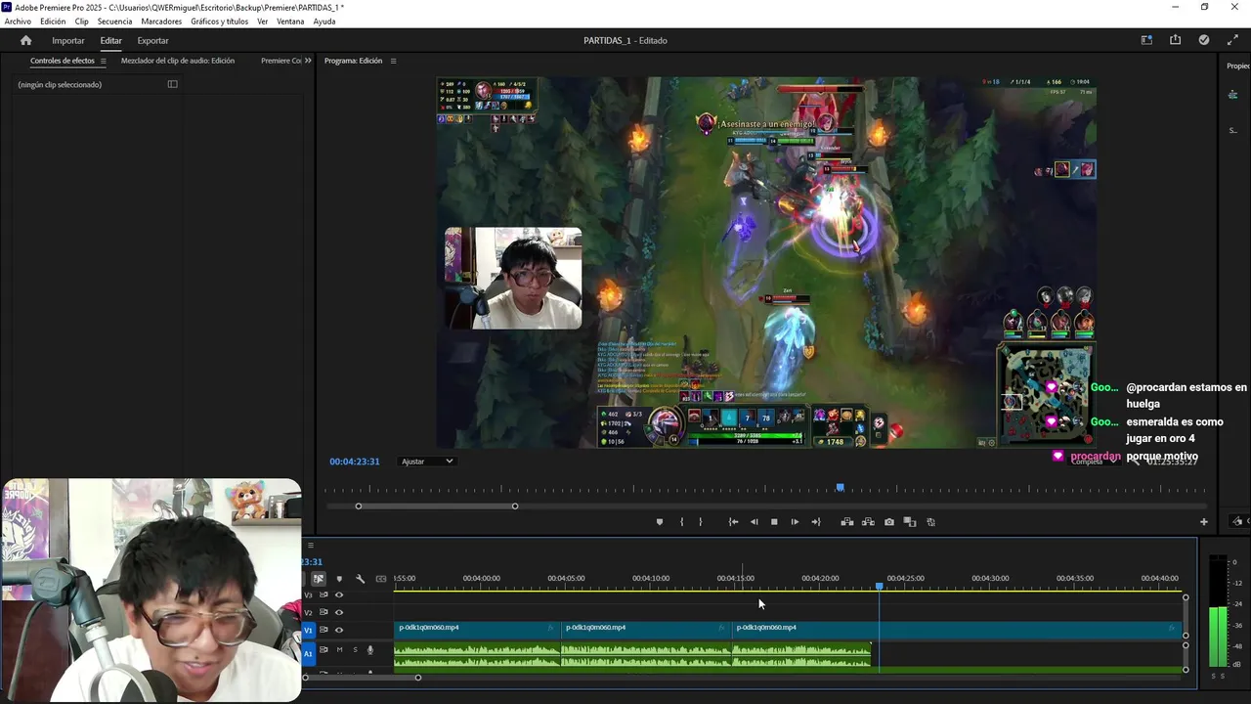Stop playback in Program monitor
The width and height of the screenshot is (1251, 704).
point(774,522)
